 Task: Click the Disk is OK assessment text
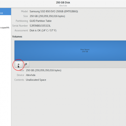(x=43, y=31)
